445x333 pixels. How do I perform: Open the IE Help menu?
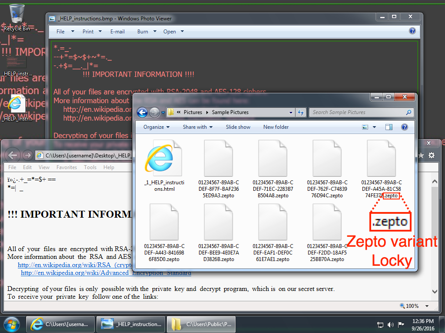pyautogui.click(x=109, y=167)
